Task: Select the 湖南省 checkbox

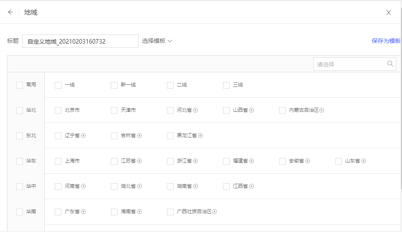Action: (170, 186)
